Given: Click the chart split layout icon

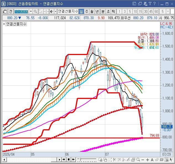Looking at the screenshot, I should (x=101, y=160).
